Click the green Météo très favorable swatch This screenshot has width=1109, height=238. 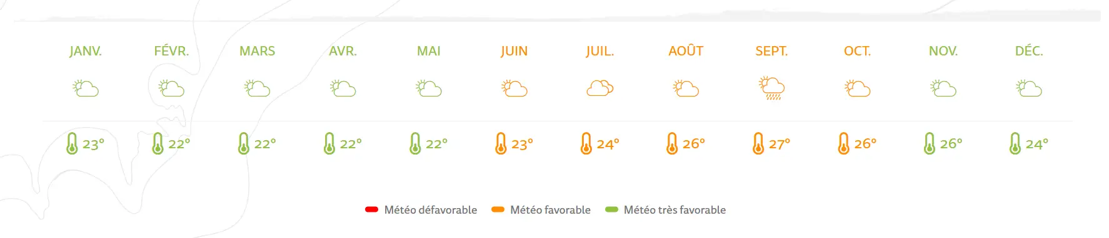point(611,209)
